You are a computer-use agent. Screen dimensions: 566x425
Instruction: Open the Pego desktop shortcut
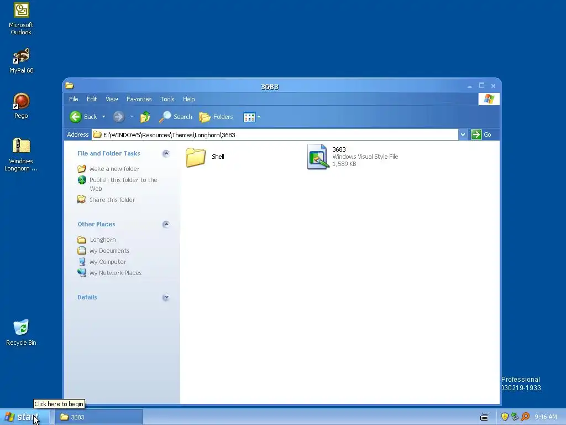tap(21, 106)
